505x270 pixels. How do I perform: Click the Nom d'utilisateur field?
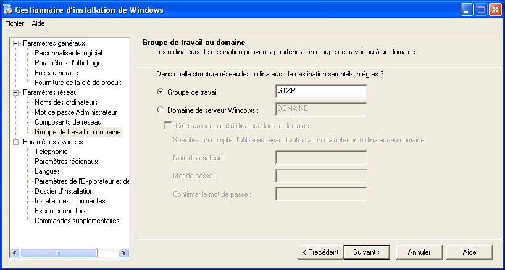coord(321,158)
